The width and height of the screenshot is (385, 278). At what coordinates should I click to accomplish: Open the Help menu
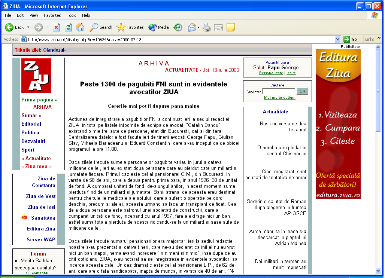[x=86, y=15]
